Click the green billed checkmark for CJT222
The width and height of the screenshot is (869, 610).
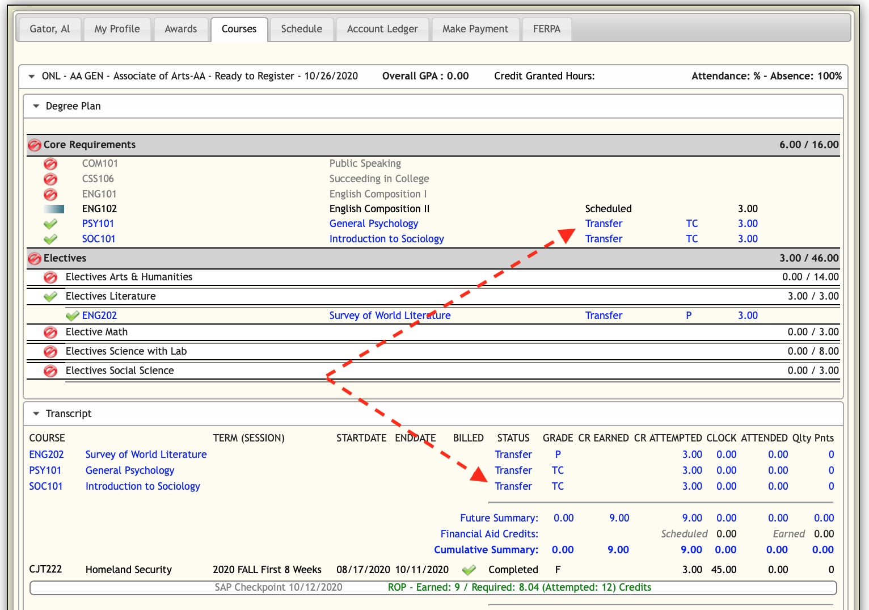469,570
